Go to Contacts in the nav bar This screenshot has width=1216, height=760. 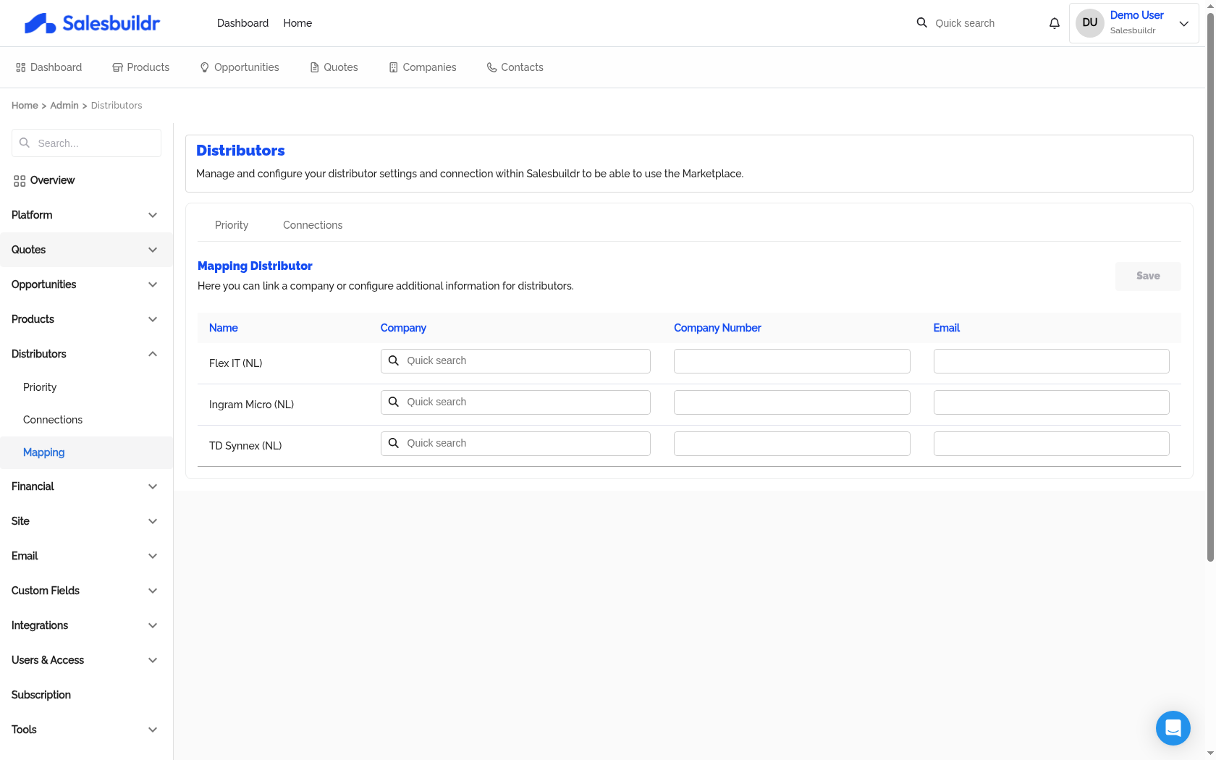pyautogui.click(x=515, y=67)
